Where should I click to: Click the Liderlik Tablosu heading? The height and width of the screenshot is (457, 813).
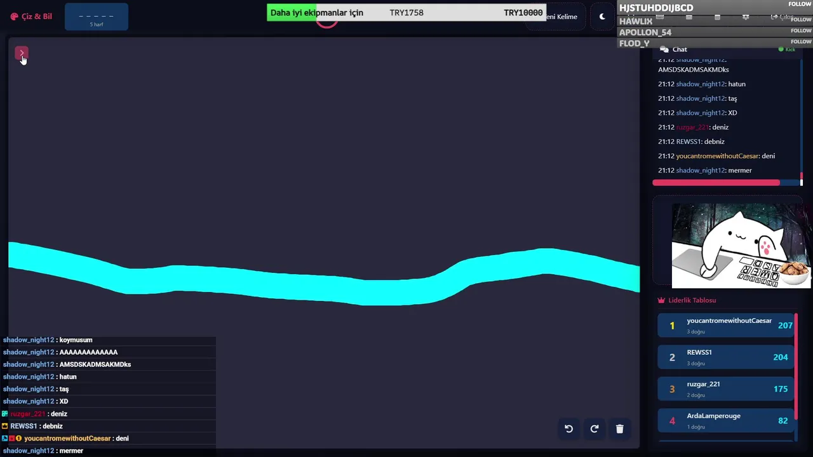(x=692, y=300)
